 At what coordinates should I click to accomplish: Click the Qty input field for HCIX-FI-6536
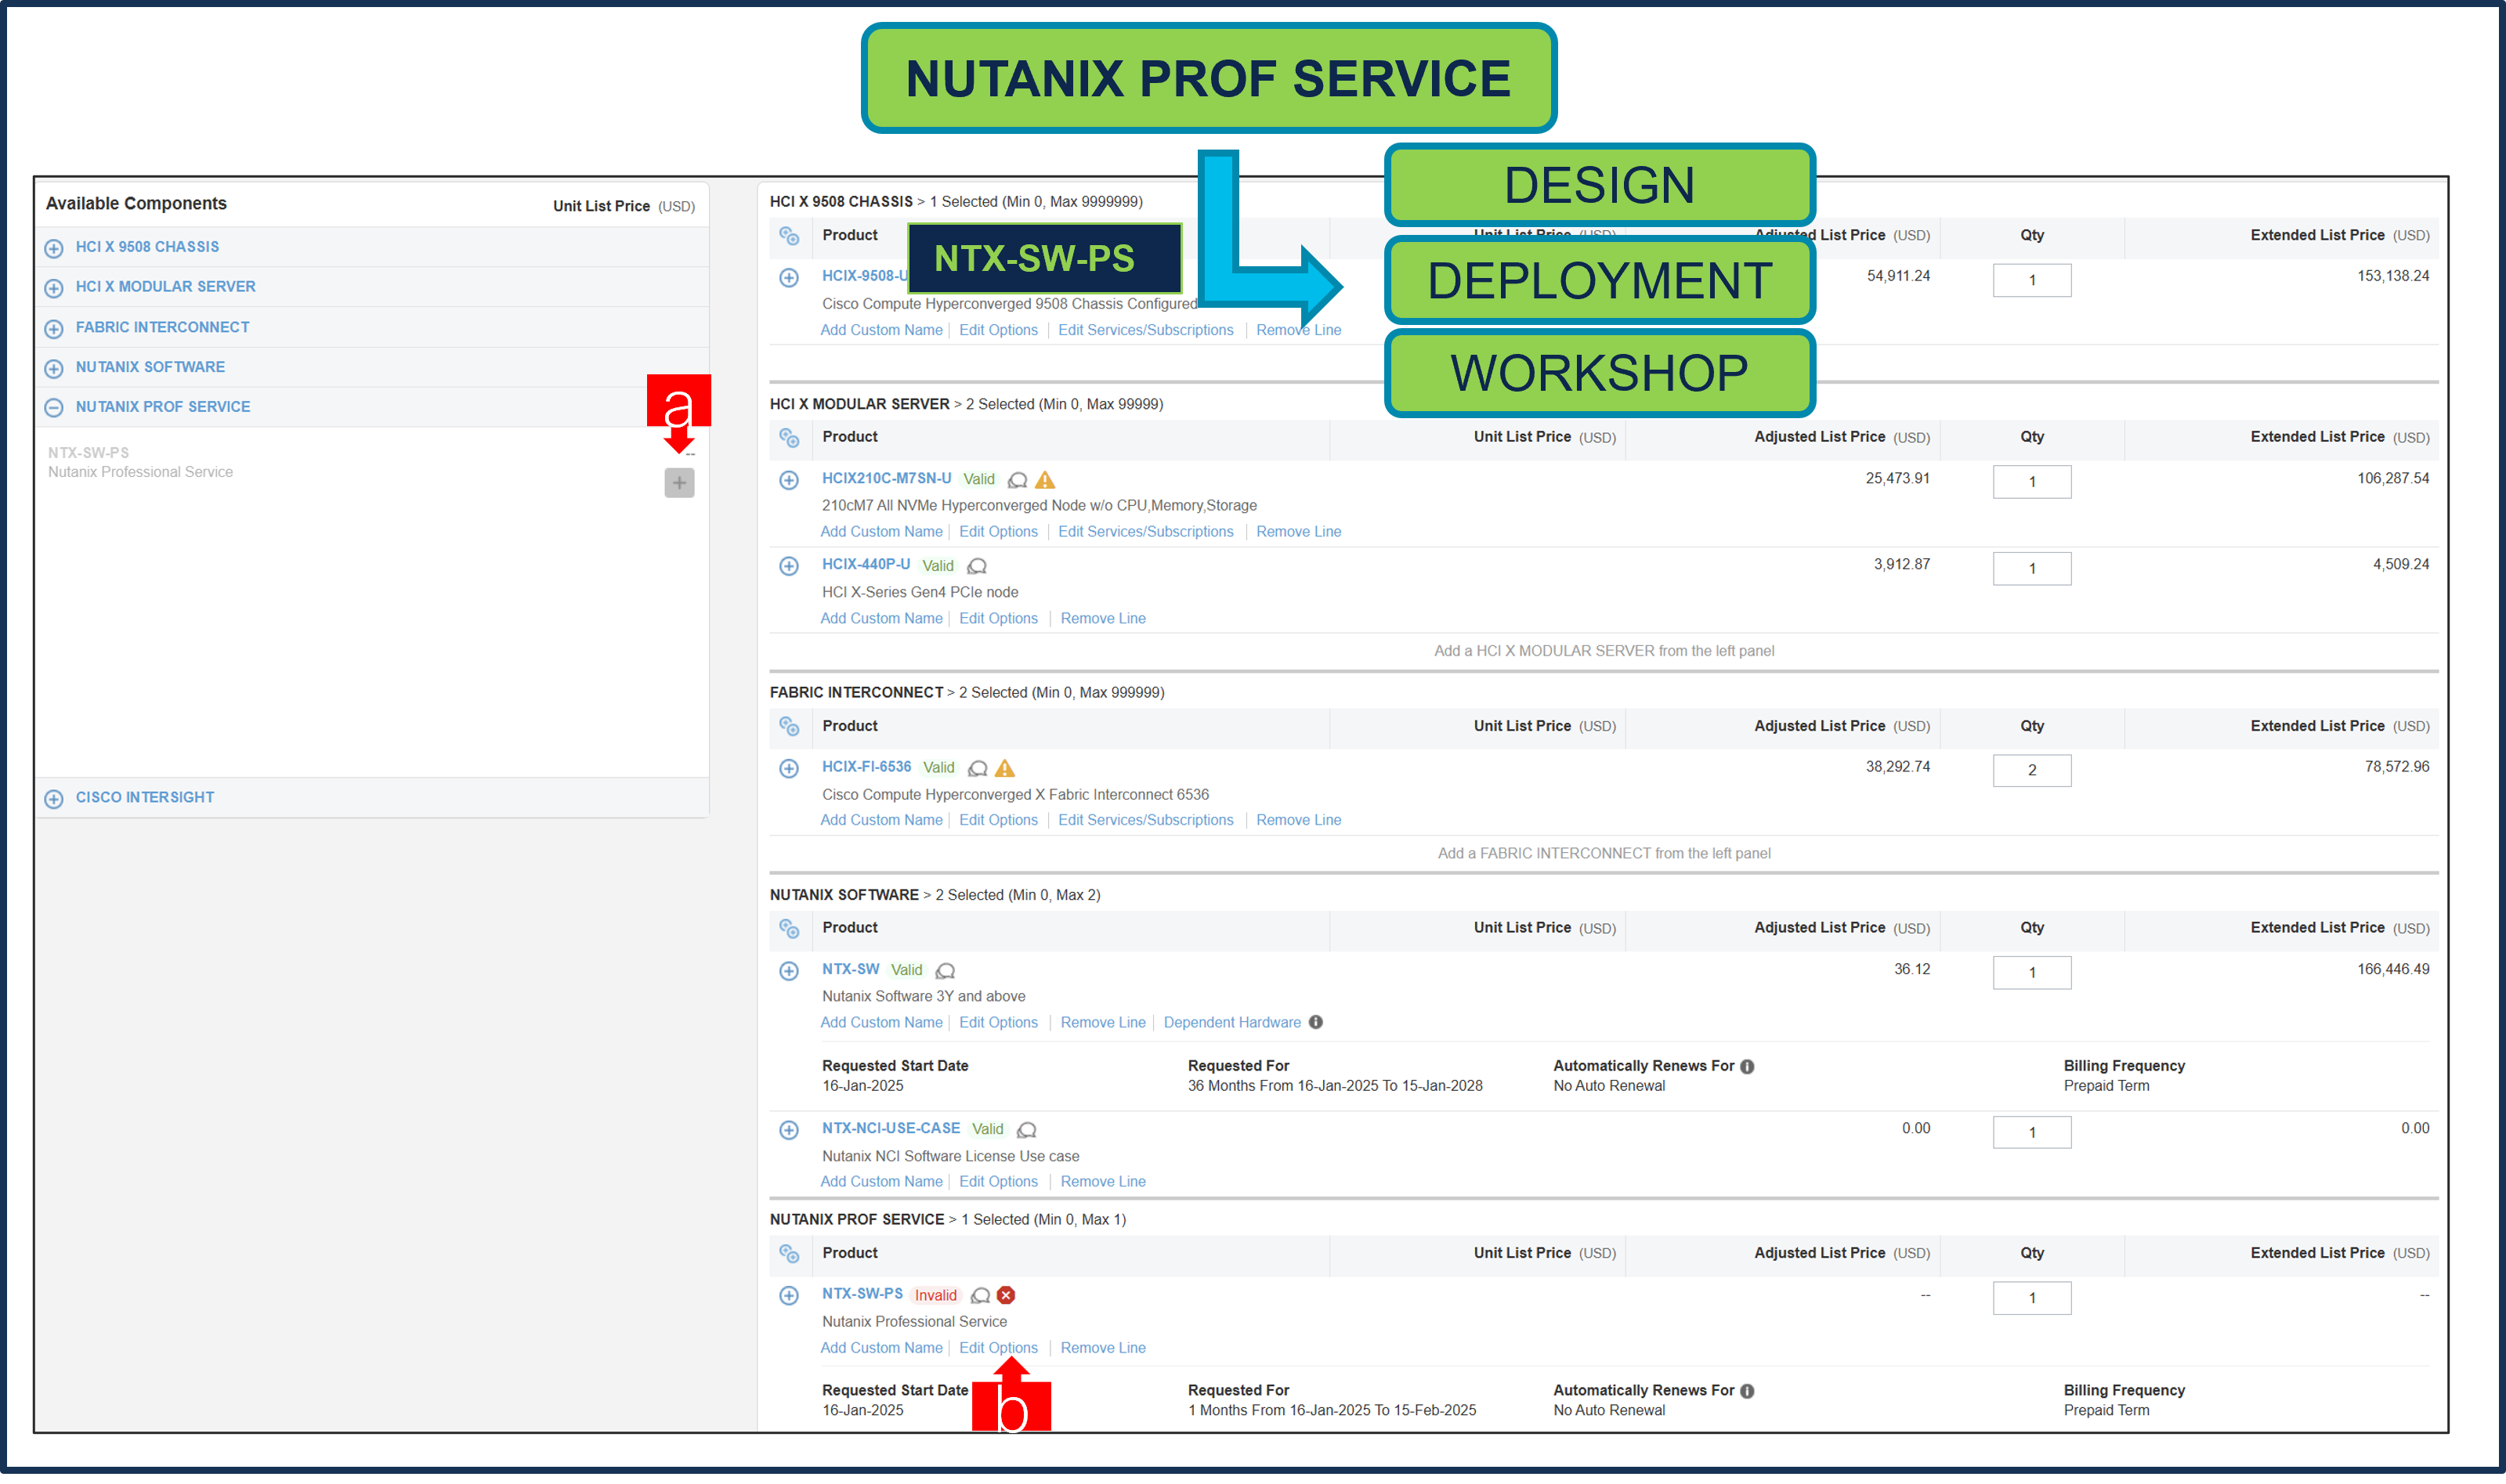pos(2032,770)
